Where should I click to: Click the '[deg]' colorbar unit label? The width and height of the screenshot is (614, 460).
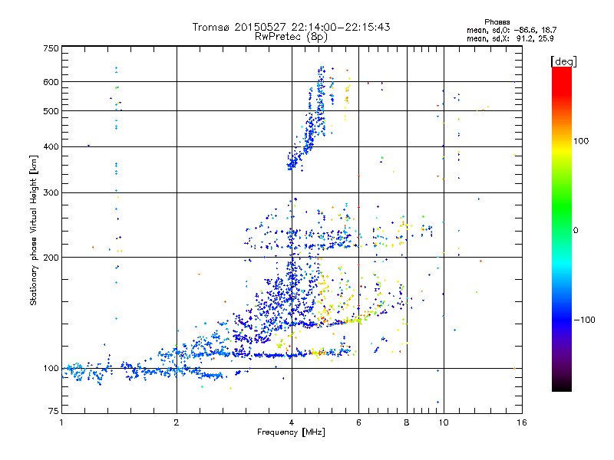[x=563, y=61]
